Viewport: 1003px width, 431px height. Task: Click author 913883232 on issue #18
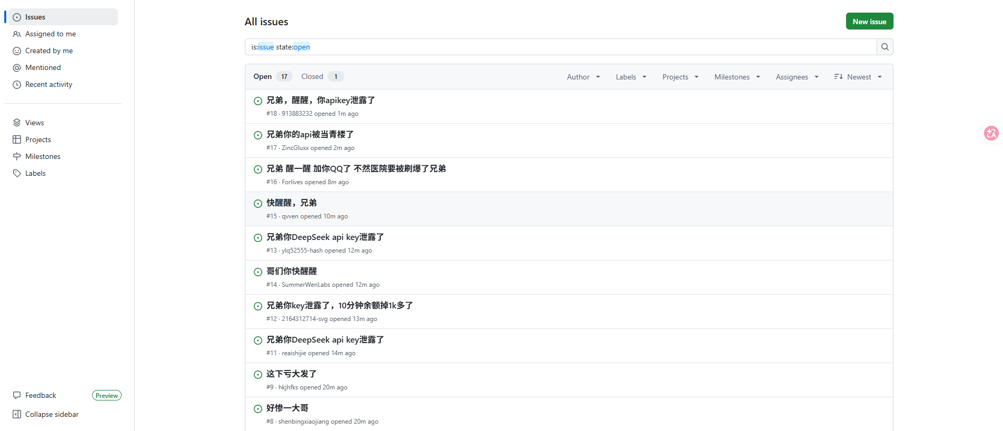(x=297, y=114)
